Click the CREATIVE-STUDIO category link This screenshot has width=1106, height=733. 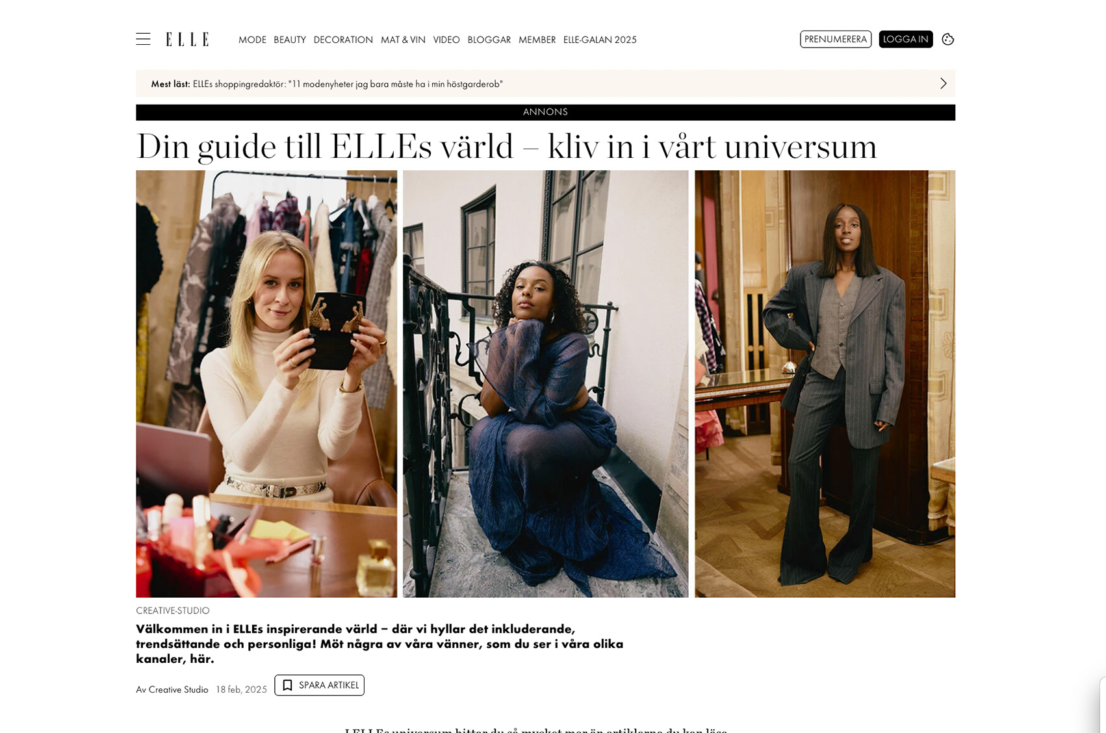[x=173, y=610]
